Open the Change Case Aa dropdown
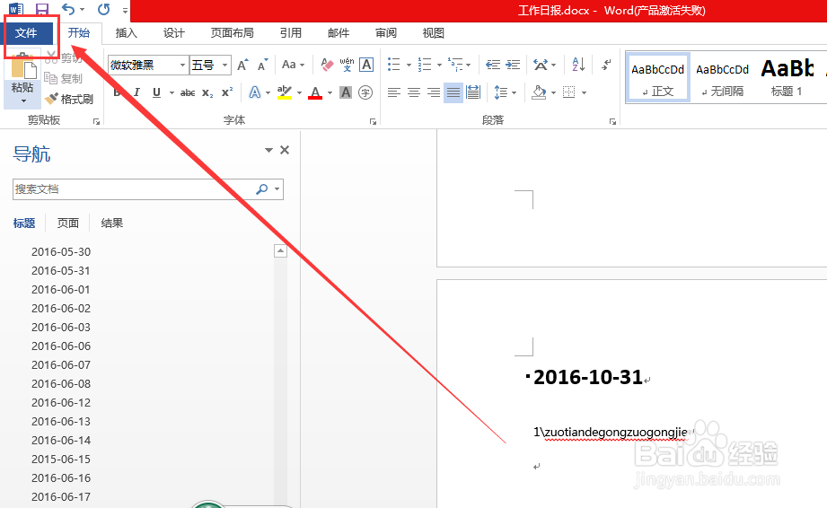827x508 pixels. (294, 65)
